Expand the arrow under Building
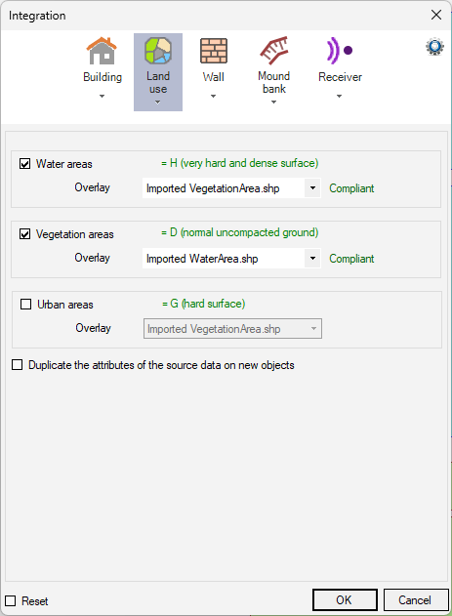452x616 pixels. point(102,97)
